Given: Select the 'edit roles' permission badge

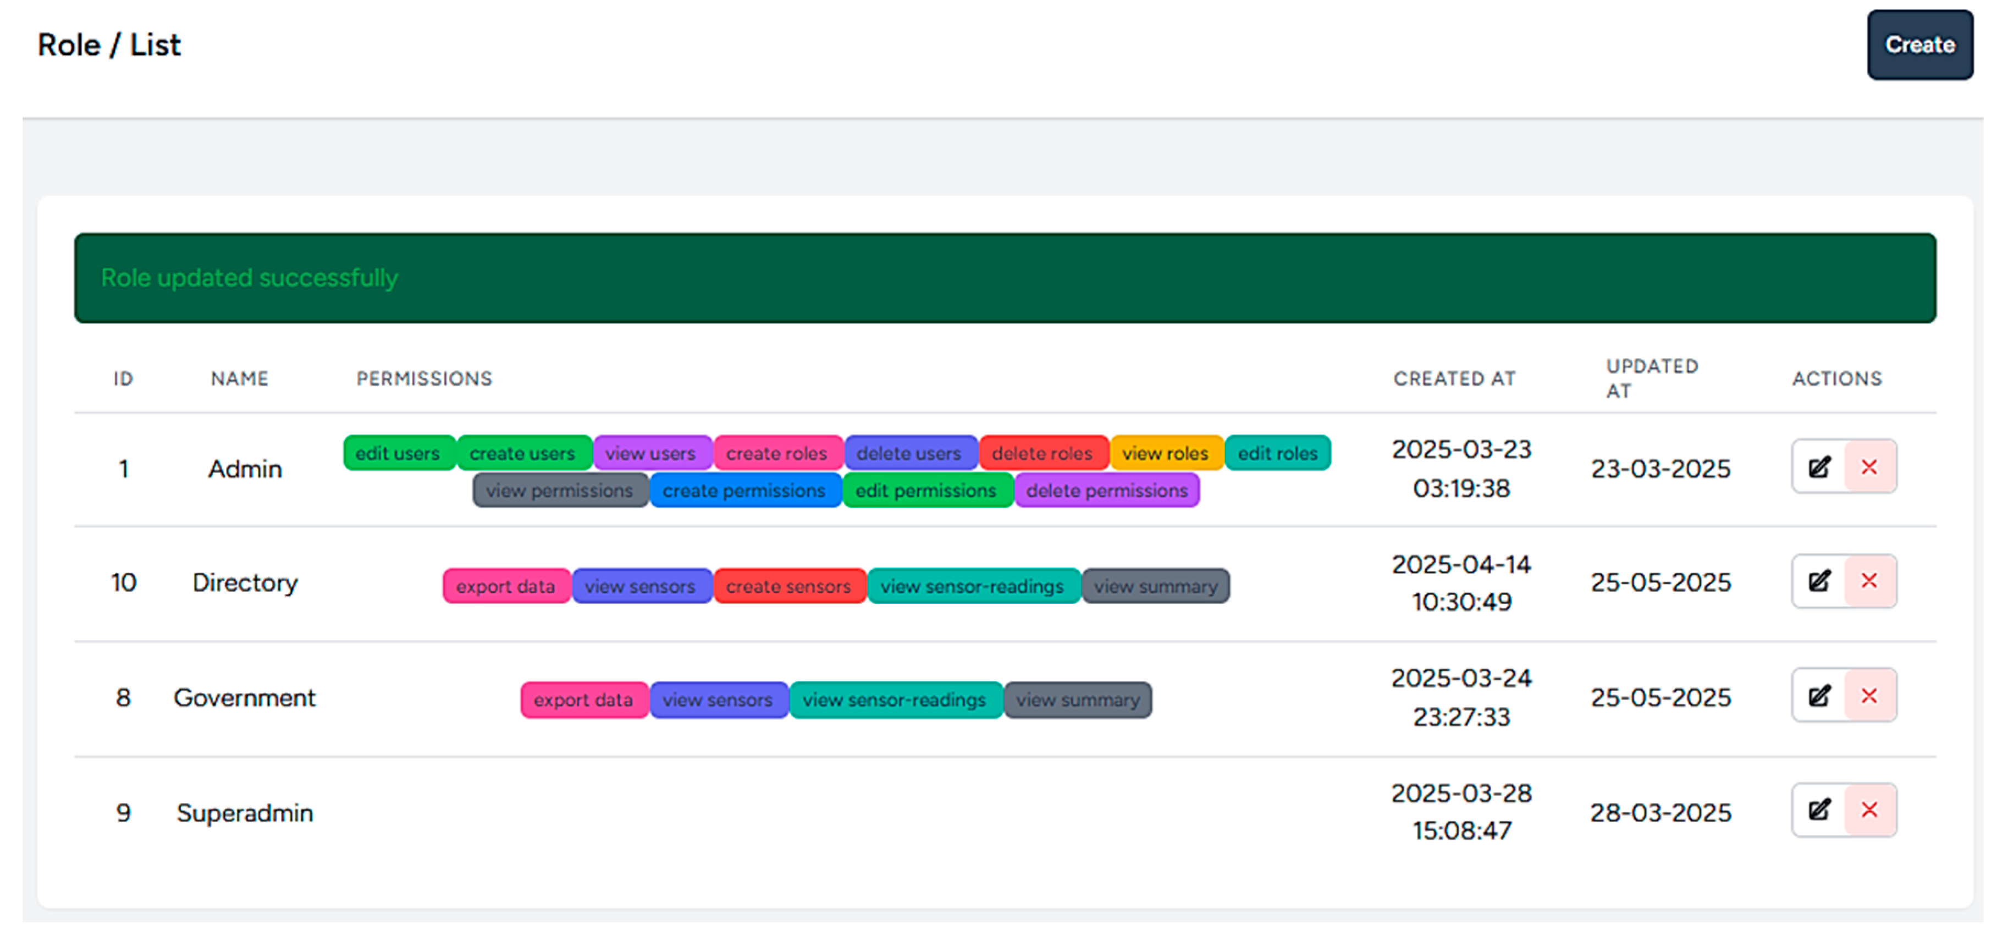Looking at the screenshot, I should (x=1278, y=453).
